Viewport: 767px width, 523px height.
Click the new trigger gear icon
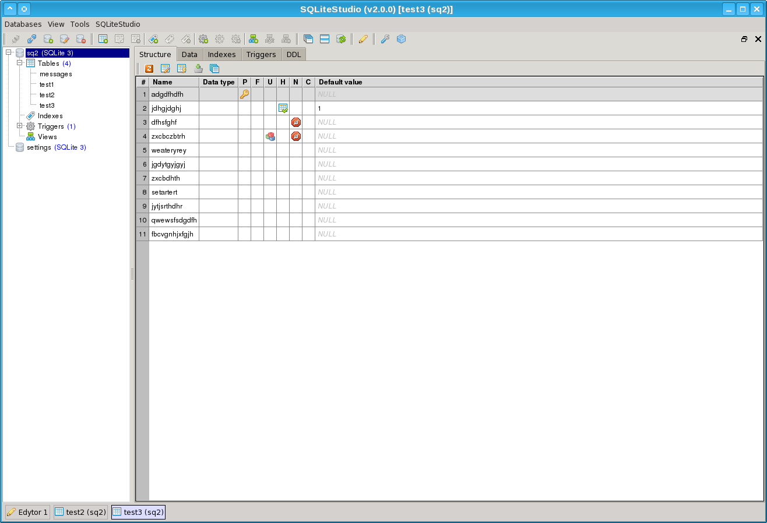(203, 39)
